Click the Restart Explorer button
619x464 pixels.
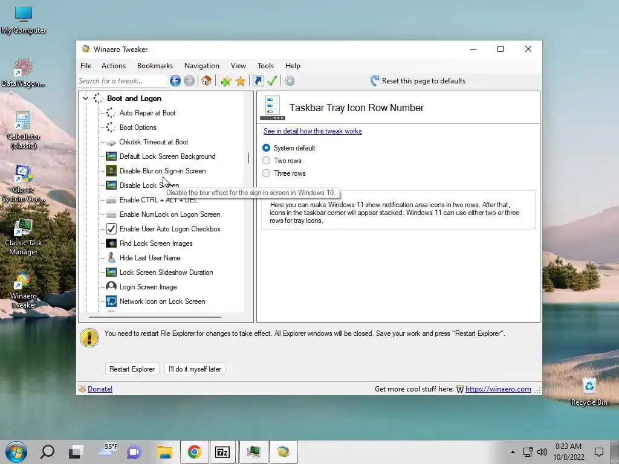coord(132,369)
